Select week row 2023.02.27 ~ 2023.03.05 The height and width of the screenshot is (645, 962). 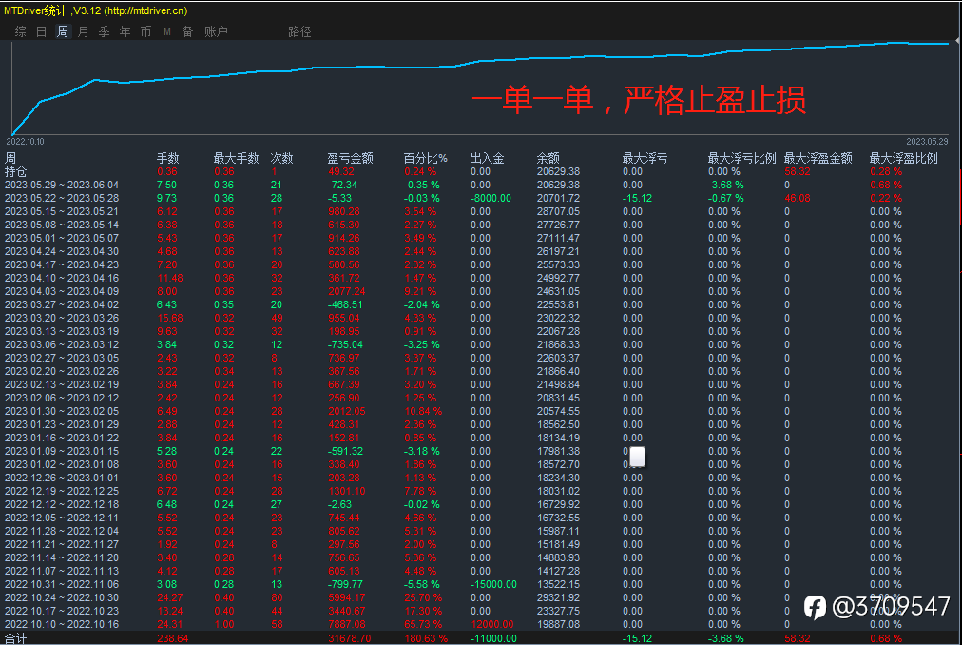tap(481, 358)
